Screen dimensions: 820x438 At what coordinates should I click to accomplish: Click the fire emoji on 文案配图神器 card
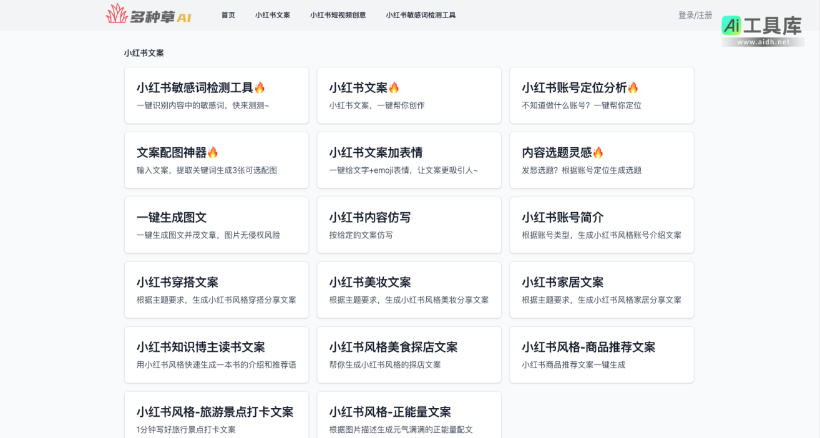click(212, 152)
